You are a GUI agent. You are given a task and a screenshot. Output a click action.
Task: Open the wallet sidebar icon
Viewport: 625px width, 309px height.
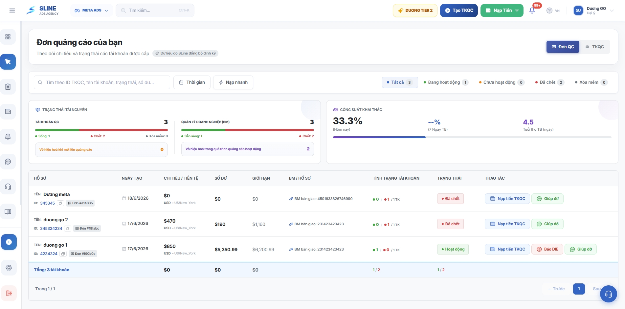8,112
